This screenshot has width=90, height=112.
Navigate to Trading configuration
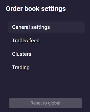[x=46, y=67]
